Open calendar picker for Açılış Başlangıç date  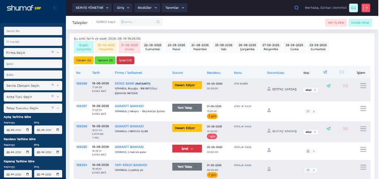click(x=27, y=130)
